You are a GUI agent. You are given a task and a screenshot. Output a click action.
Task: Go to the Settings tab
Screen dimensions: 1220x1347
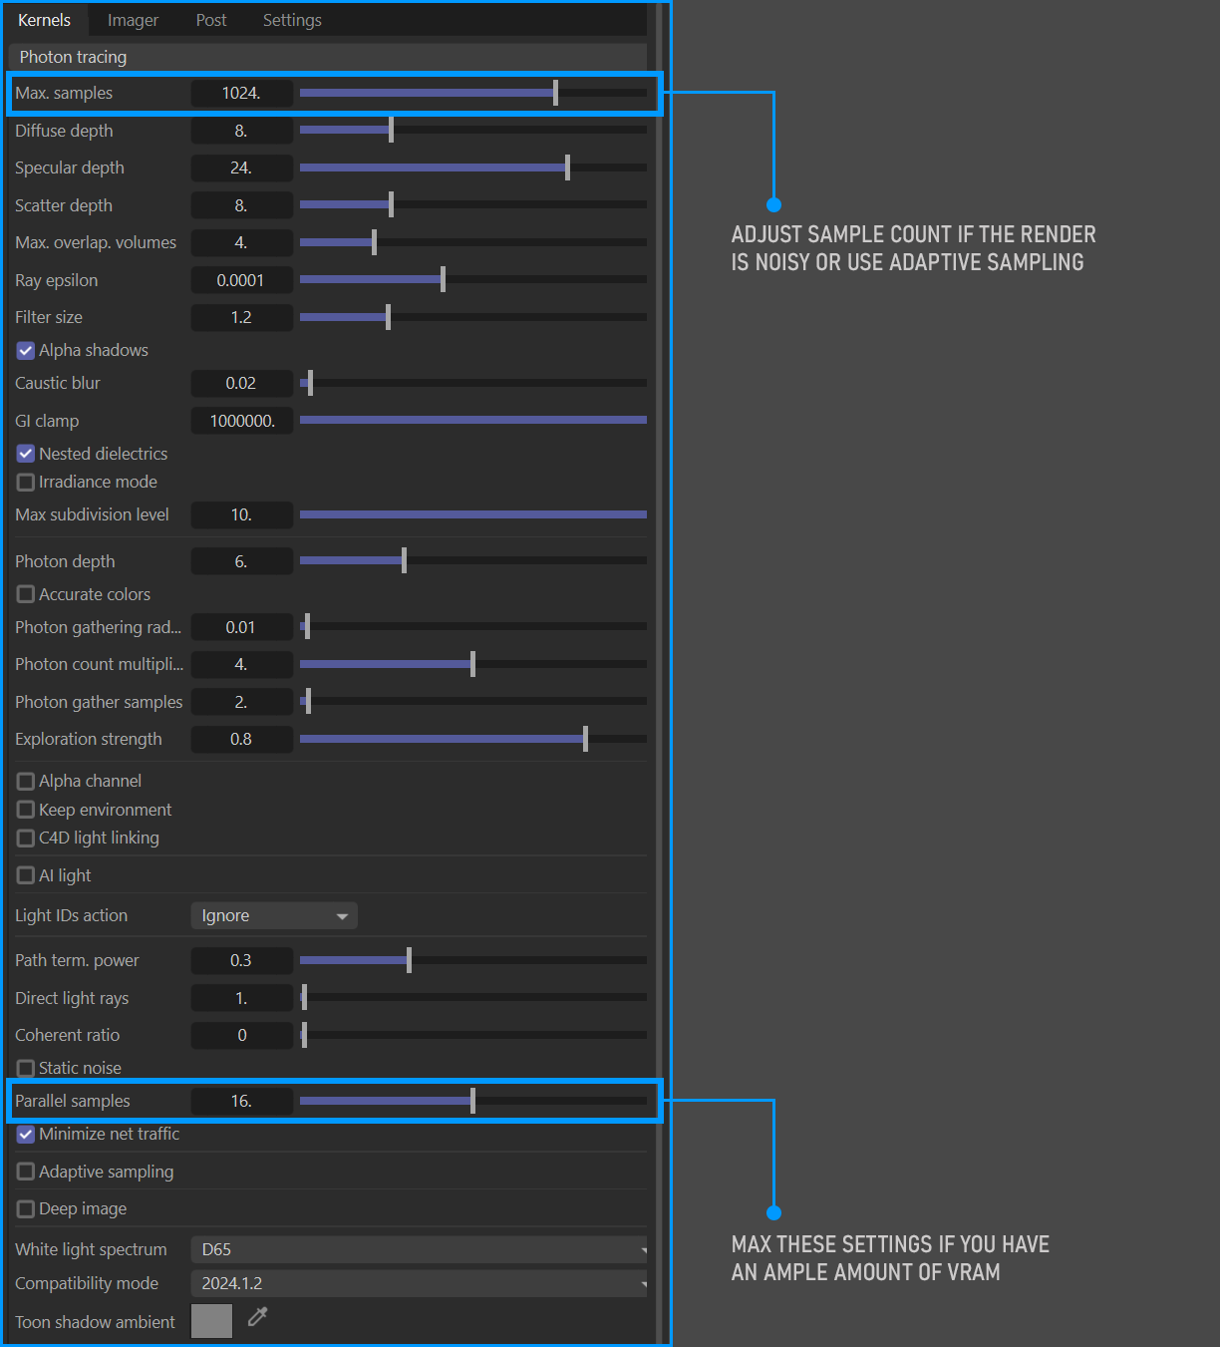coord(292,20)
